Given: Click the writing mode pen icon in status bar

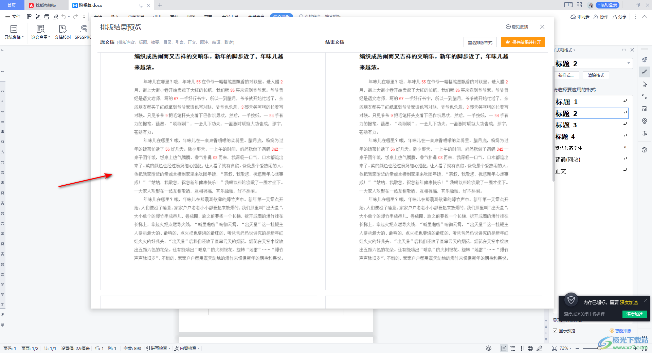Looking at the screenshot, I should tap(539, 348).
